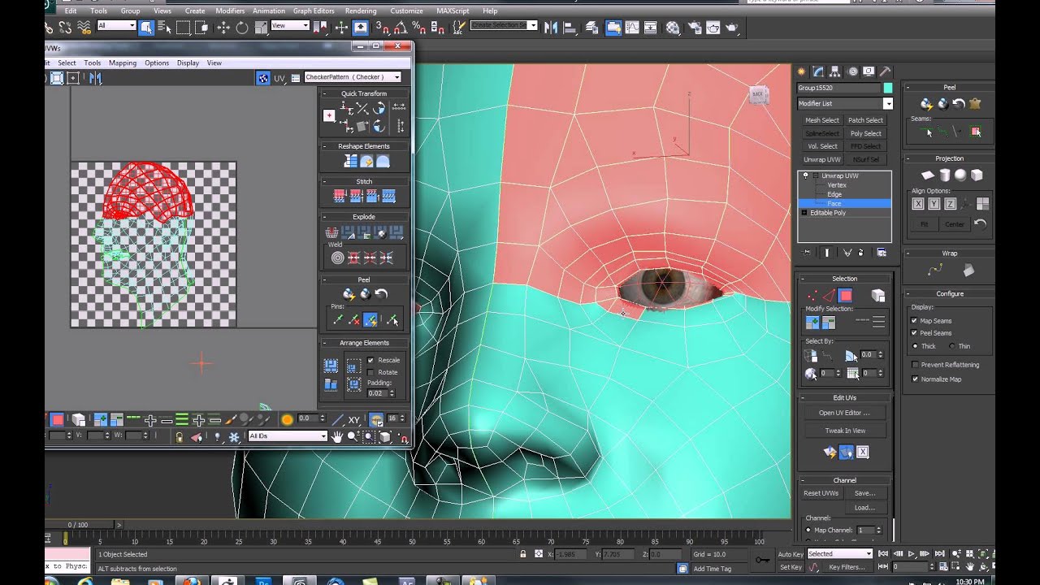Toggle the Map Seams checkbox
Image resolution: width=1040 pixels, height=585 pixels.
pos(915,321)
